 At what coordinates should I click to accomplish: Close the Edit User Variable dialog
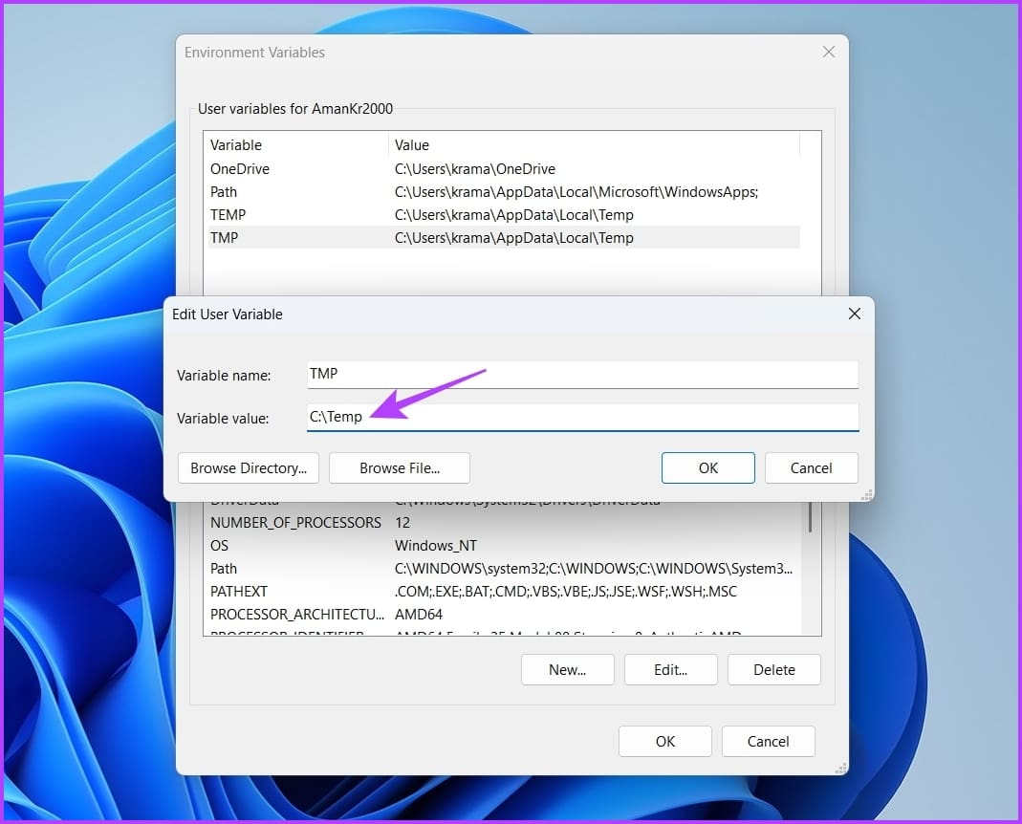854,314
